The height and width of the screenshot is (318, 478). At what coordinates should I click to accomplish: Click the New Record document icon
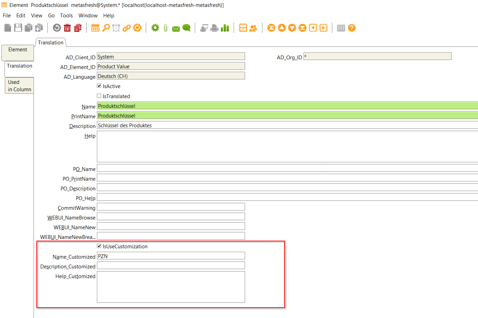(8, 28)
